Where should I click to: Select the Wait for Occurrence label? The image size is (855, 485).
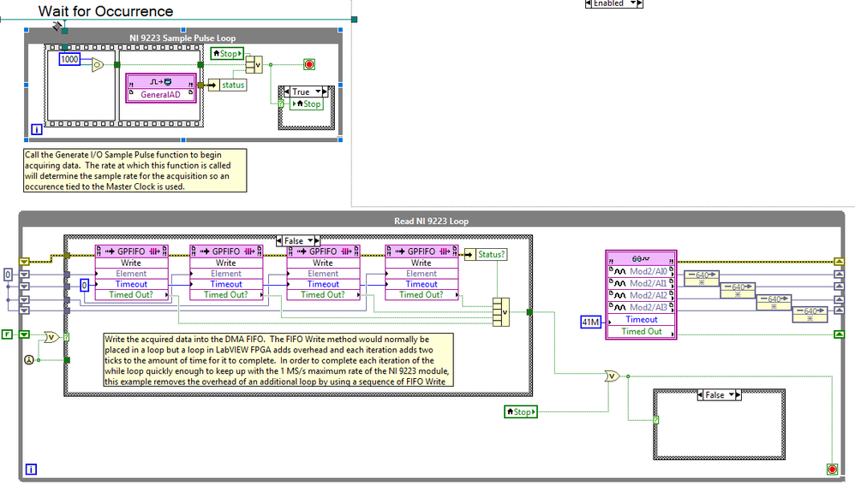point(105,11)
